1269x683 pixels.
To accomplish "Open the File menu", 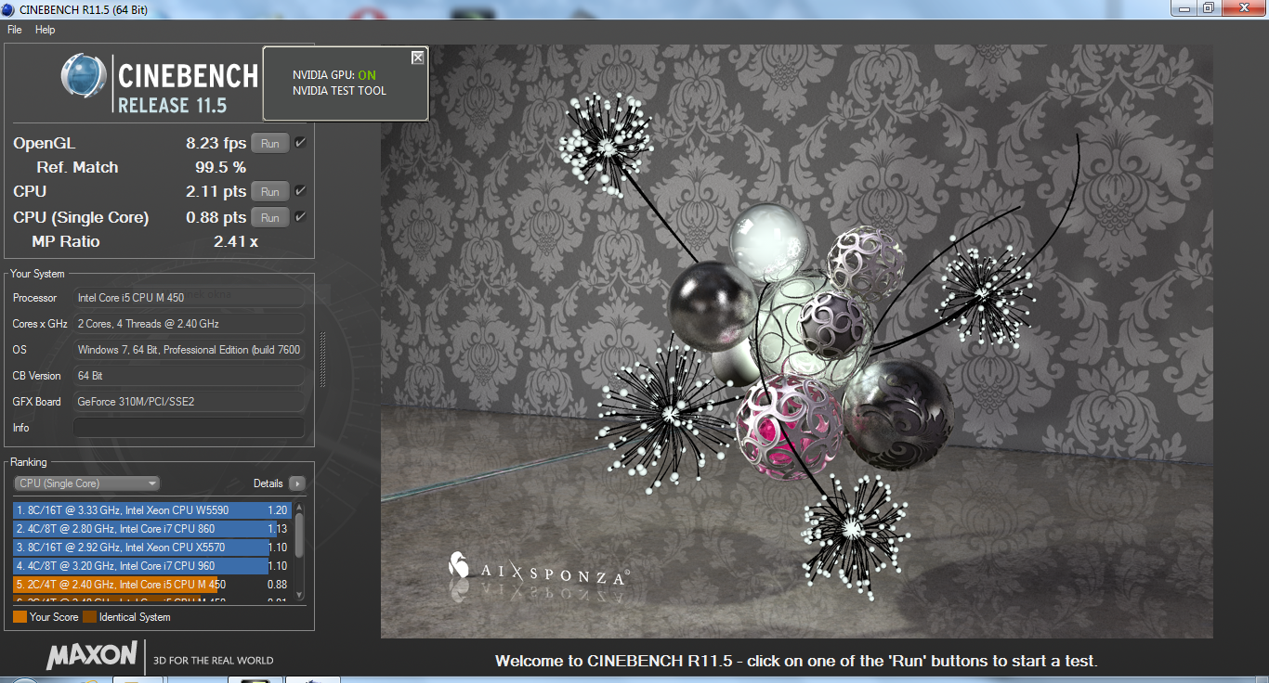I will [14, 30].
